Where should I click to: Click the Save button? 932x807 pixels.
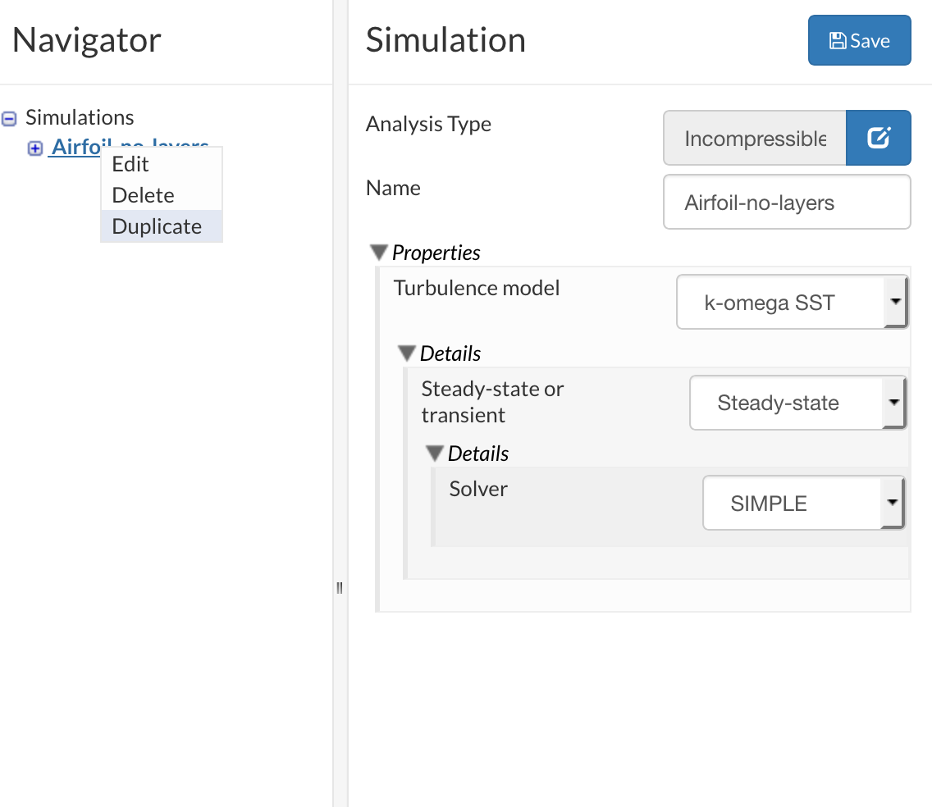[859, 41]
